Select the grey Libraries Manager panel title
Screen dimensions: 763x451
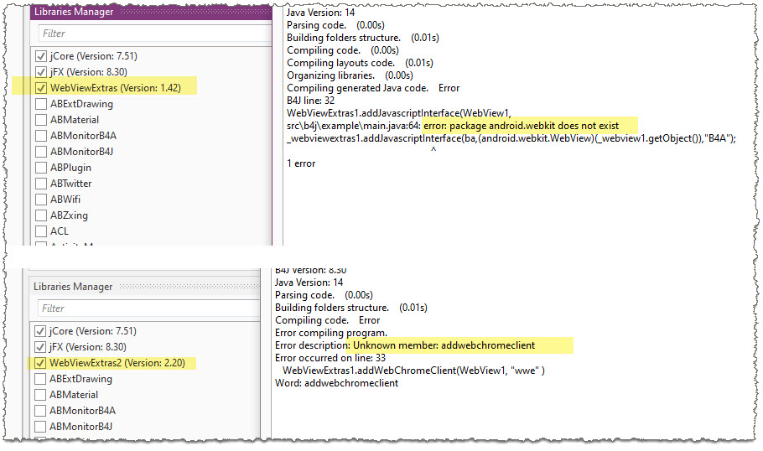point(73,287)
